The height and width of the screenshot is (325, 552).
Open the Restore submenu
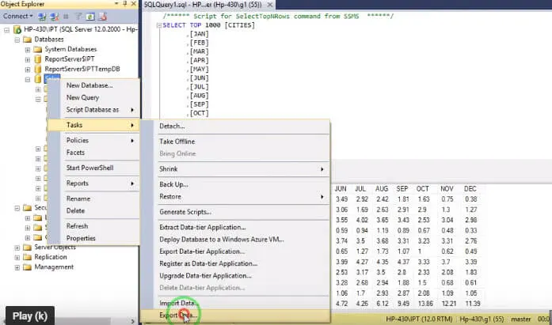(x=235, y=197)
